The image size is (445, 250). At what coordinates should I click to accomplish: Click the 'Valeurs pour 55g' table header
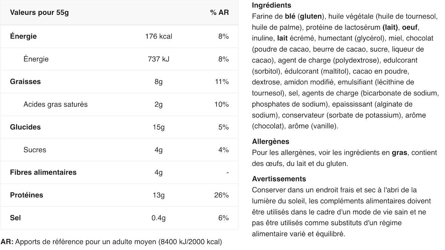click(x=39, y=12)
